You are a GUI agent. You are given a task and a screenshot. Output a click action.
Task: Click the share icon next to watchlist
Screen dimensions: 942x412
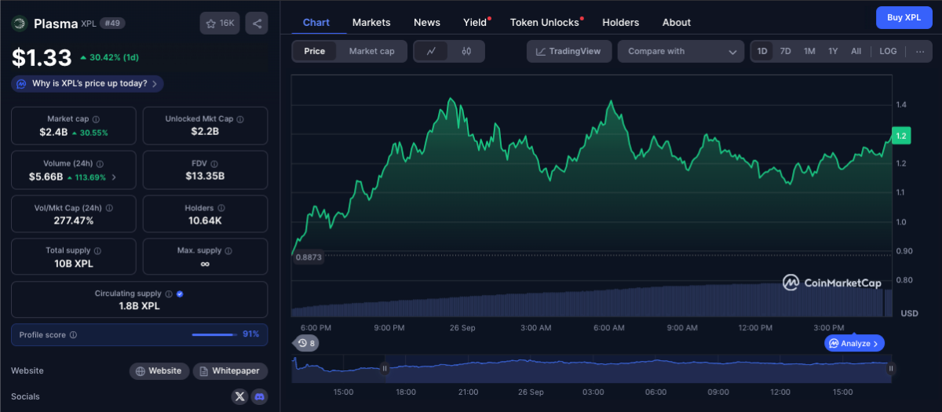coord(256,24)
